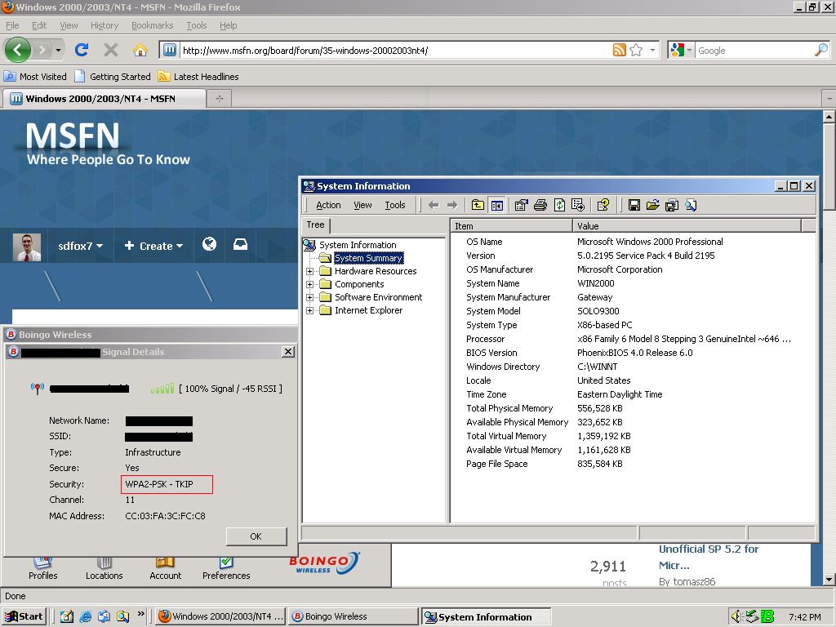
Task: Click OK in the Signal Details dialog
Action: coord(256,536)
